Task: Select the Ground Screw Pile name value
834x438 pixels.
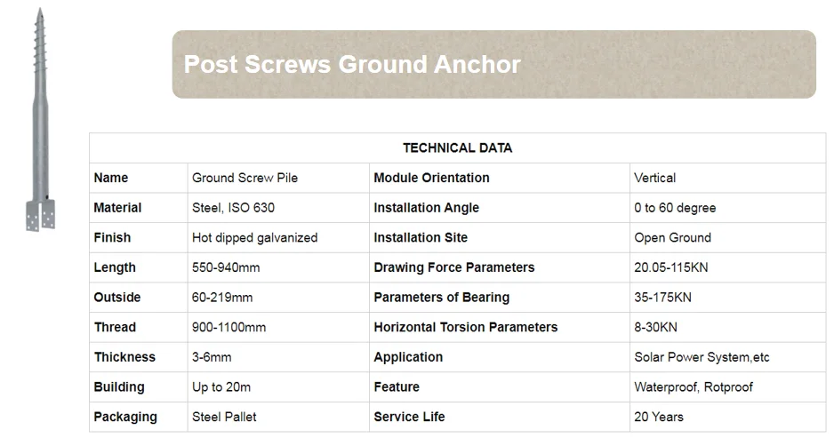Action: click(x=245, y=178)
